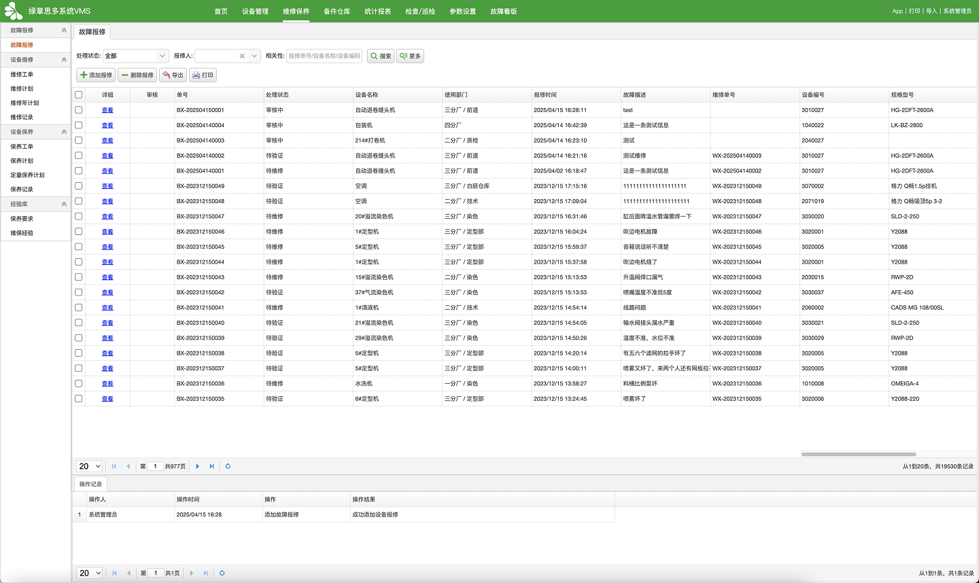Check the row BX-202504140003
The height and width of the screenshot is (583, 979).
pos(79,141)
